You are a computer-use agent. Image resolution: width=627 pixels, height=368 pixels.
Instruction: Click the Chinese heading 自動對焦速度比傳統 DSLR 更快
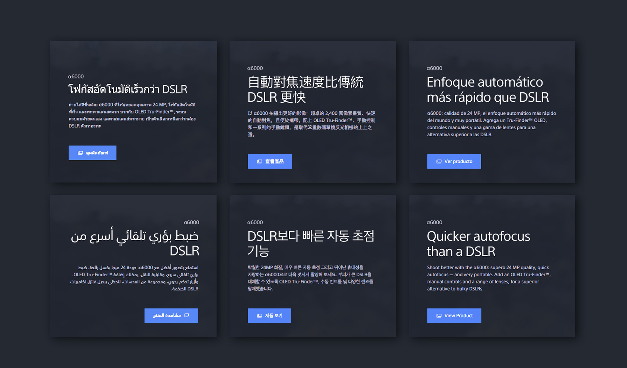[305, 89]
